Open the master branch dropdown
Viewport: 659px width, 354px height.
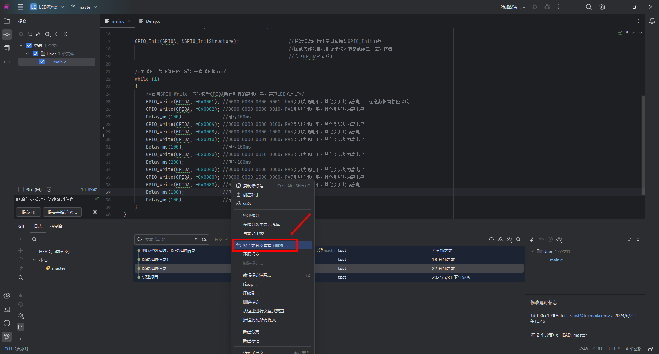[x=84, y=7]
